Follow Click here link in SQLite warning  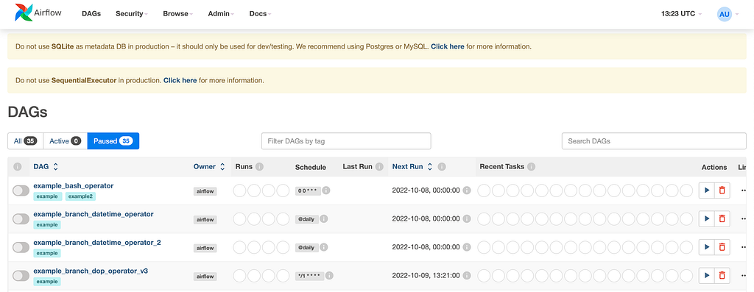[x=448, y=46]
